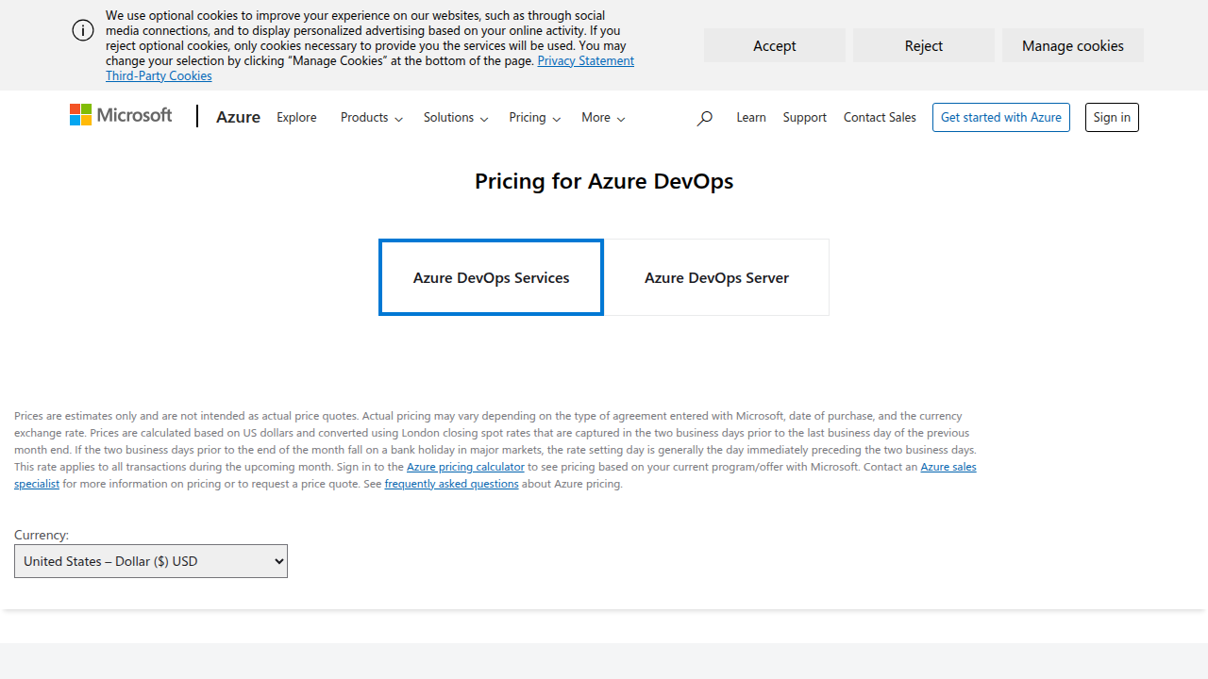Accept optional cookies
Screen dimensions: 1208x679
click(x=775, y=45)
